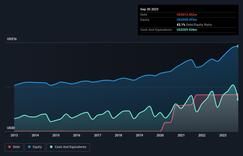Click the red Debt legend dot
This screenshot has width=243, height=156.
9,147
